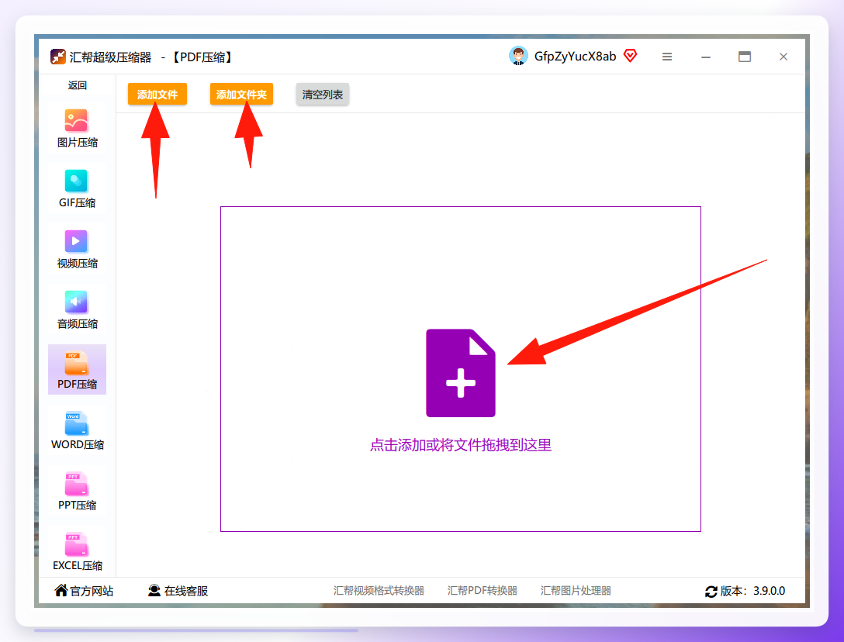Open the 官方网站 home link
Screen dimensions: 844x642
point(84,590)
